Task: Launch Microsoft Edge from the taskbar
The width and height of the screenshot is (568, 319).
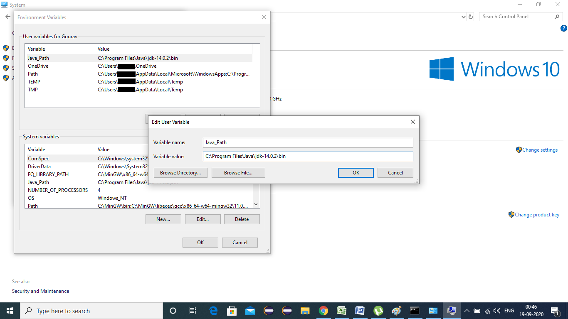Action: pos(214,311)
